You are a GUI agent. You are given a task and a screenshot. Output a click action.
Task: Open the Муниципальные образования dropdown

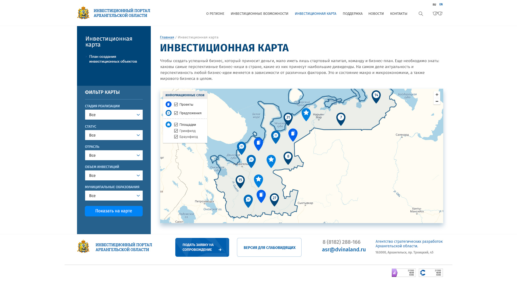tap(114, 196)
